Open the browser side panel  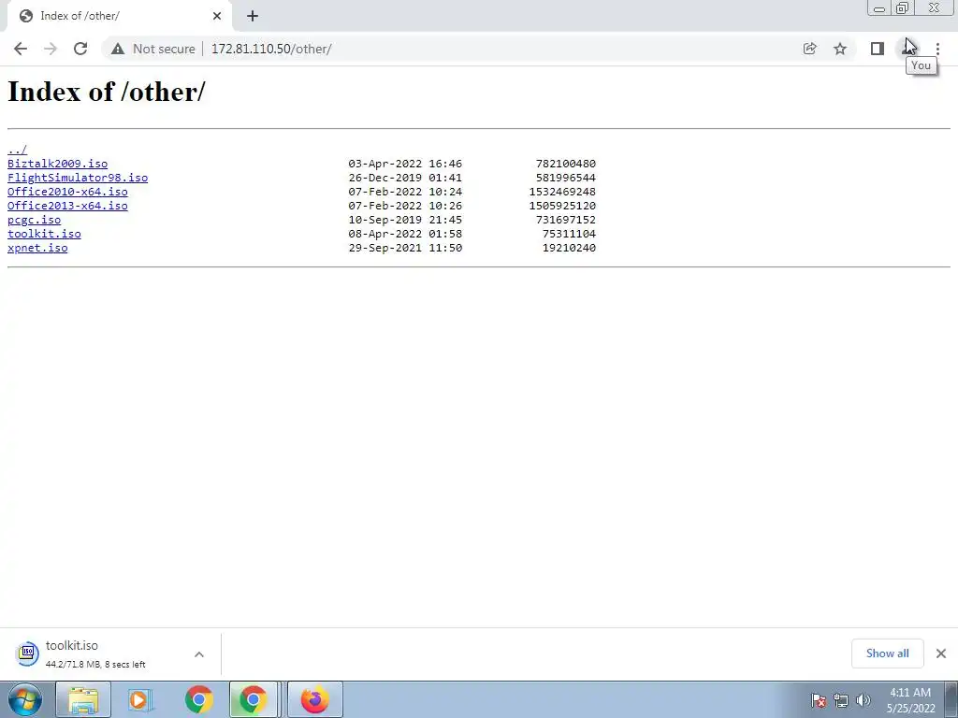(x=878, y=49)
